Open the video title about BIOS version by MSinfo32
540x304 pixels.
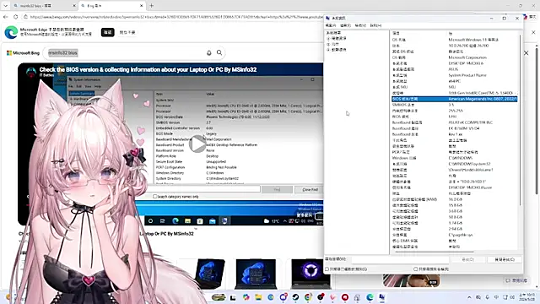[x=148, y=69]
